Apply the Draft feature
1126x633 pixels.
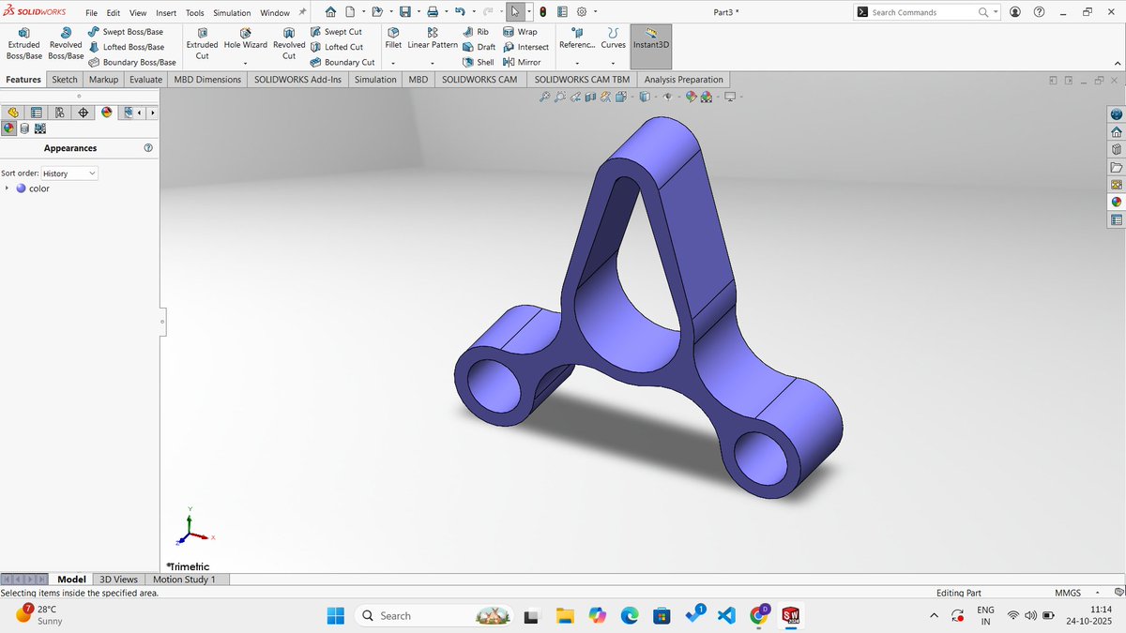click(479, 47)
